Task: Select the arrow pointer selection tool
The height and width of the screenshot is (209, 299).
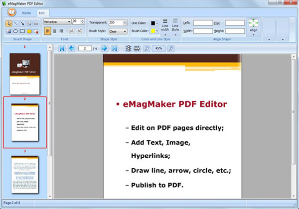Action: tap(8, 23)
